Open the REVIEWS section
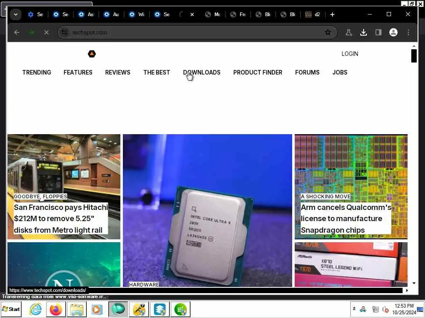This screenshot has width=425, height=318. pyautogui.click(x=117, y=72)
